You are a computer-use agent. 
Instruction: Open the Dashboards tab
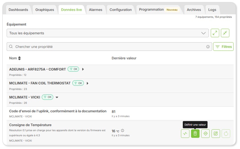pos(18,10)
